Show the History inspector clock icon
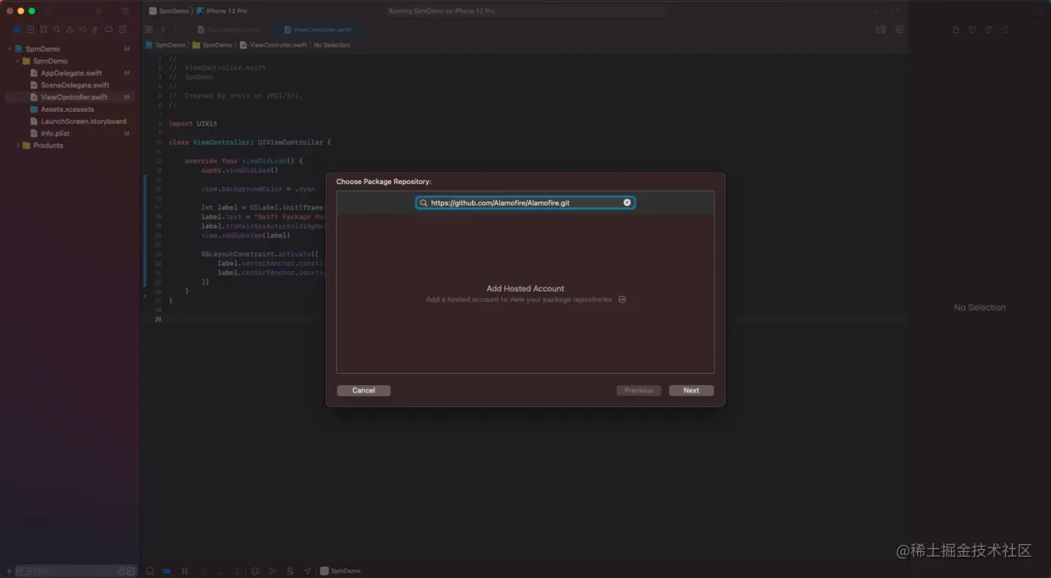The width and height of the screenshot is (1051, 578). pyautogui.click(x=972, y=29)
